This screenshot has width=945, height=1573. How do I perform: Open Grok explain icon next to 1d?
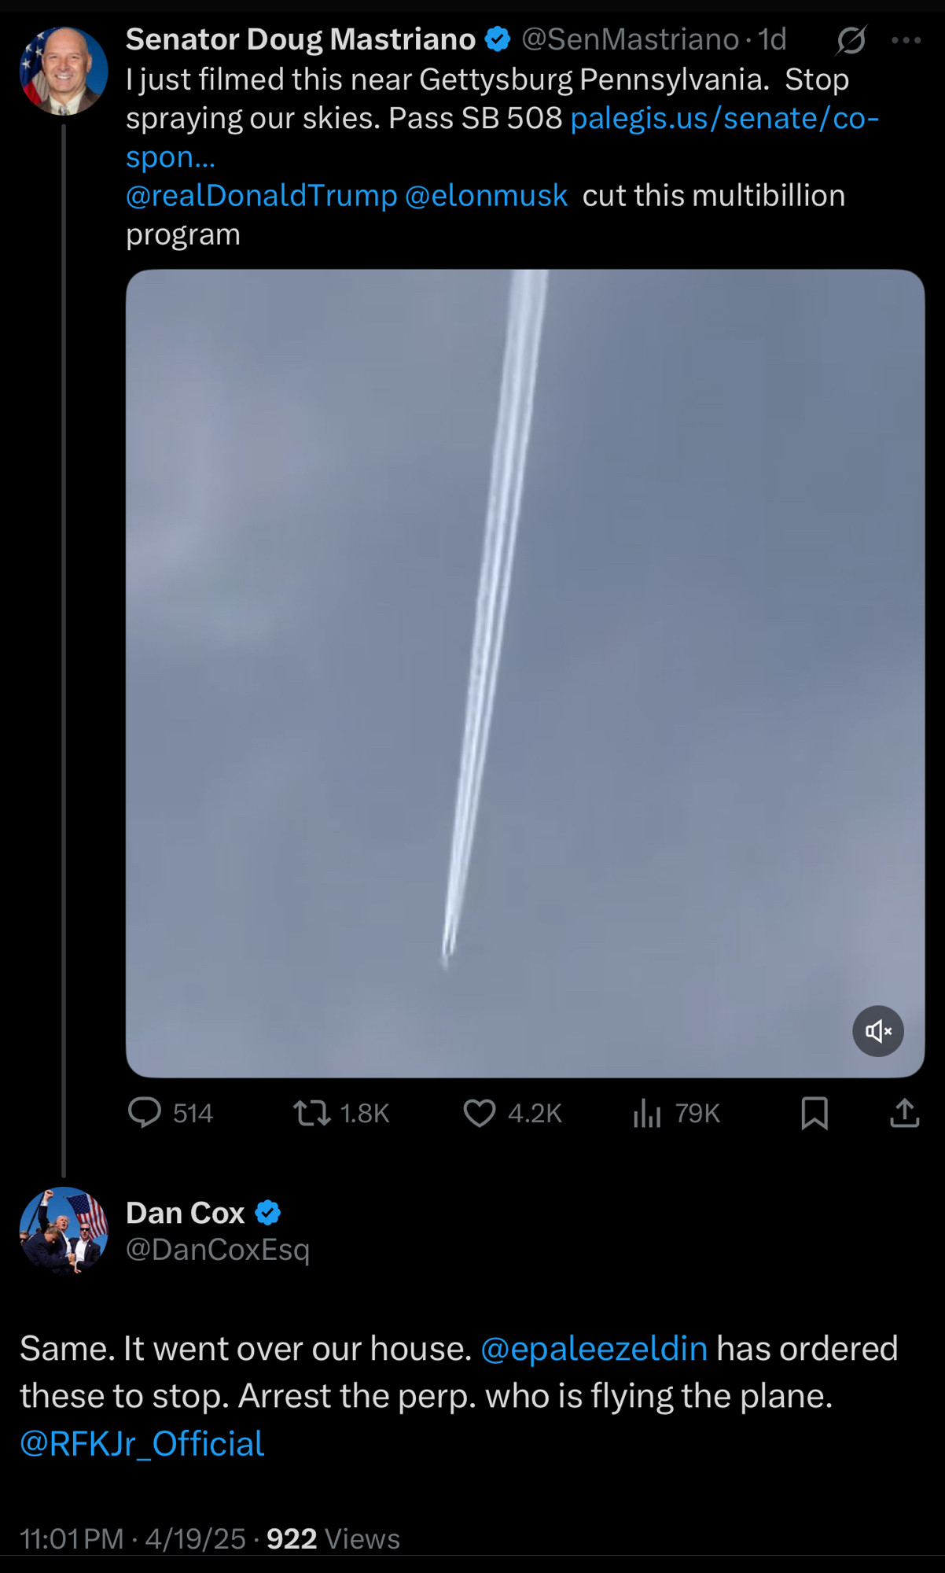[851, 40]
